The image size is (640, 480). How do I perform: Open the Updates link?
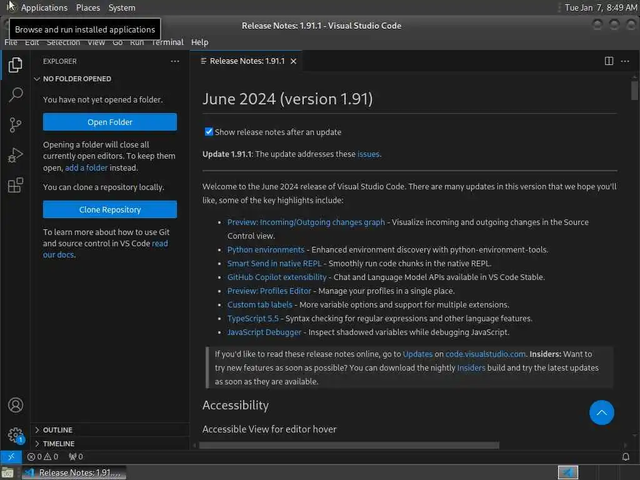pyautogui.click(x=417, y=354)
